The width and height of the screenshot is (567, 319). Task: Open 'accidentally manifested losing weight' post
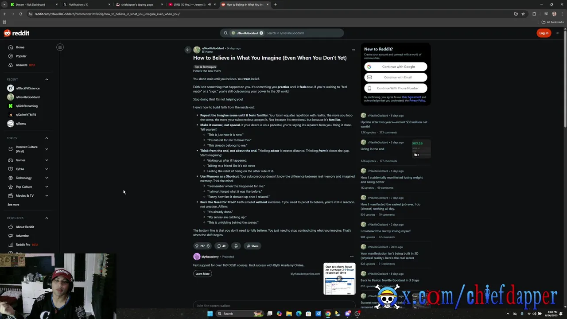point(392,179)
